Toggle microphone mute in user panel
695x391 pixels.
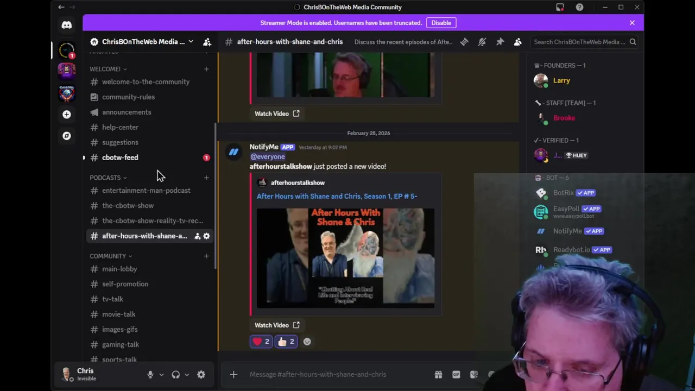tap(150, 375)
